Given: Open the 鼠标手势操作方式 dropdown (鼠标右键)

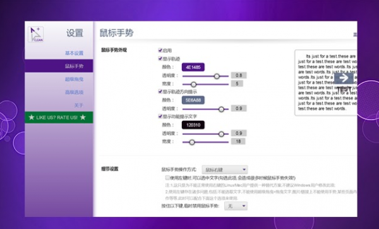Looking at the screenshot, I should pos(225,170).
